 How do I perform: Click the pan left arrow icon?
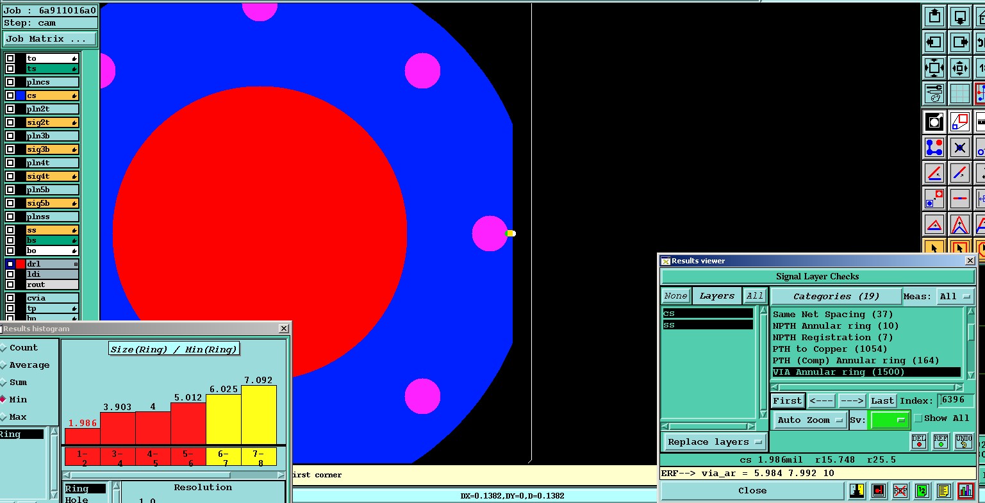pyautogui.click(x=934, y=42)
